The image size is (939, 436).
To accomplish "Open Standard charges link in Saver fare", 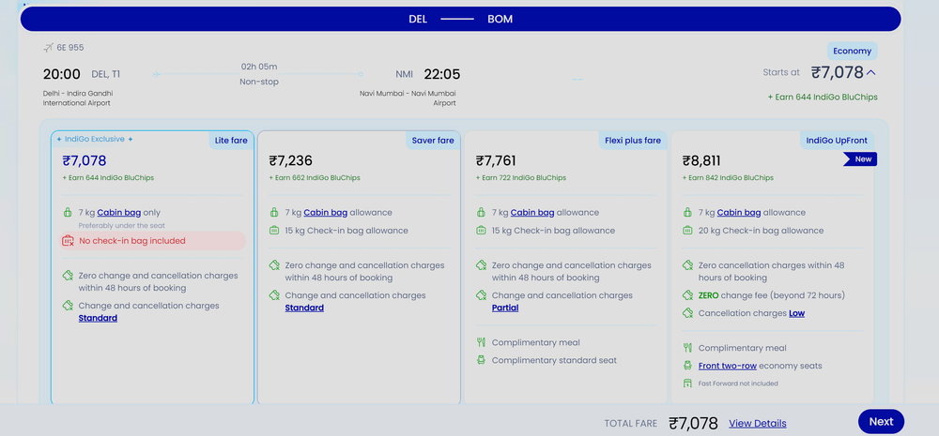I will (304, 308).
